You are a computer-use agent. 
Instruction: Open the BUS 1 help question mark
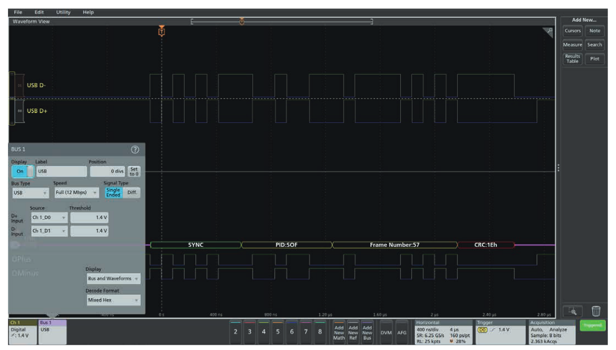[x=135, y=150]
